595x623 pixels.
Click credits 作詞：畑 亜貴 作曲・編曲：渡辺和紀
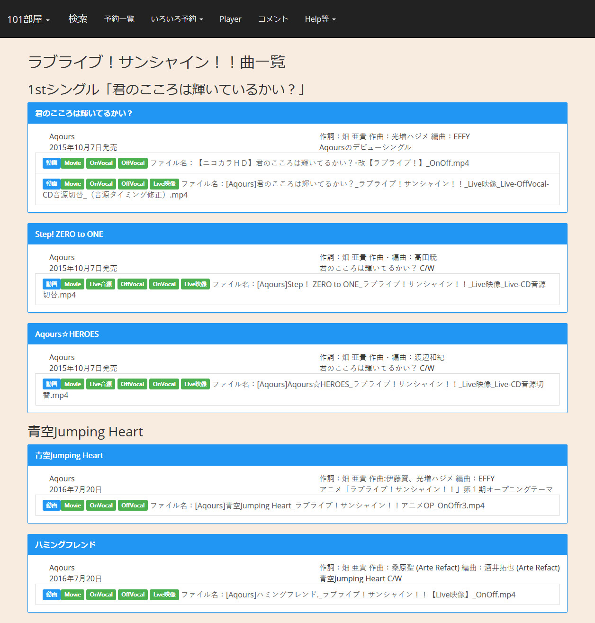tap(382, 357)
